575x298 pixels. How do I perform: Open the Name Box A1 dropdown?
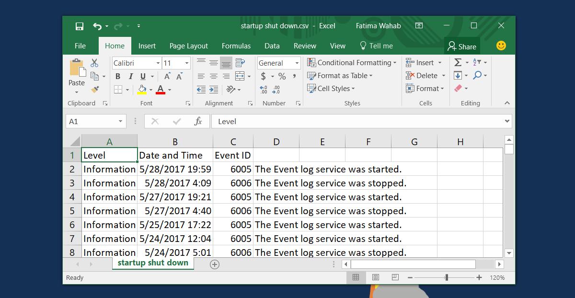(121, 122)
